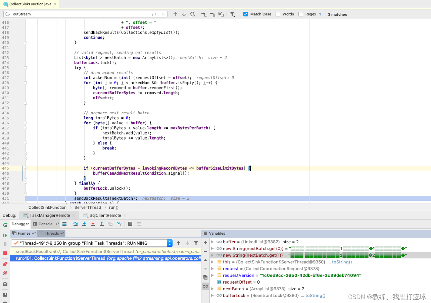Open the Console tab
This screenshot has height=303, width=431.
click(x=45, y=224)
